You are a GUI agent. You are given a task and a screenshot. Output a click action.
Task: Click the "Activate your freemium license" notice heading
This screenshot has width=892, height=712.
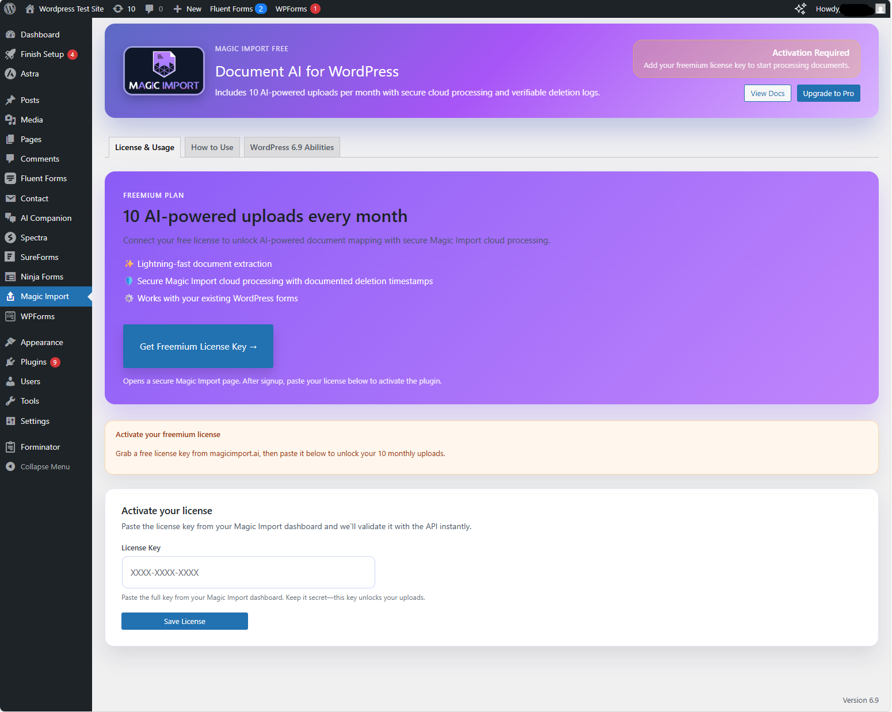click(168, 434)
